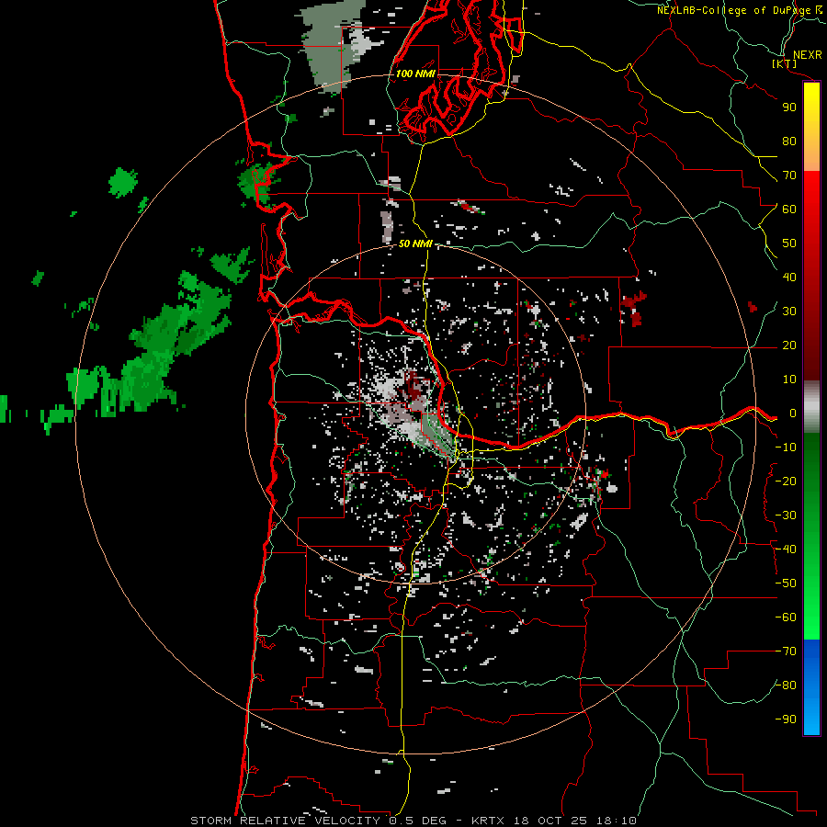Click the -90 value on velocity scale
The height and width of the screenshot is (827, 827).
tap(786, 719)
